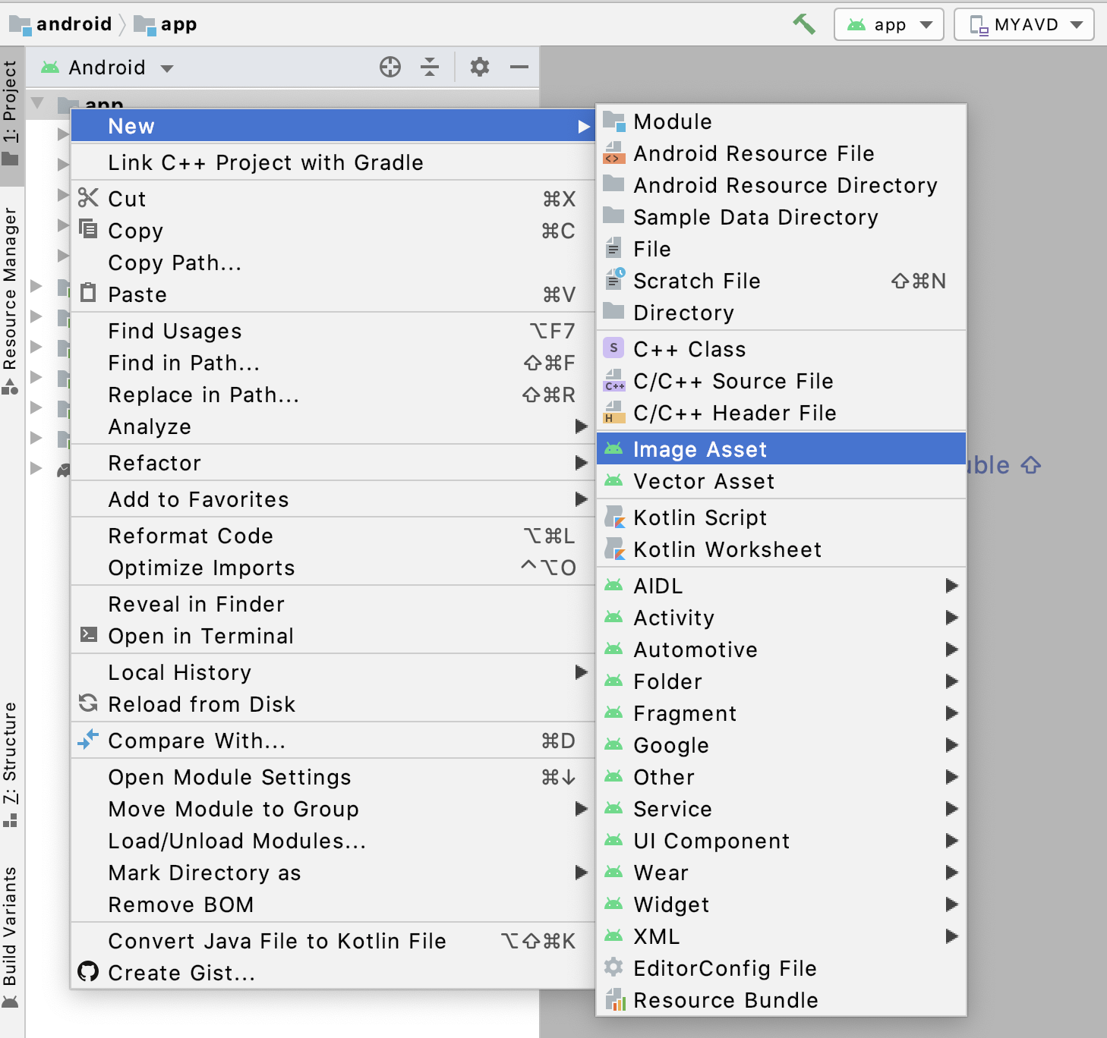Choose Link C++ Project with Gradle

(333, 162)
